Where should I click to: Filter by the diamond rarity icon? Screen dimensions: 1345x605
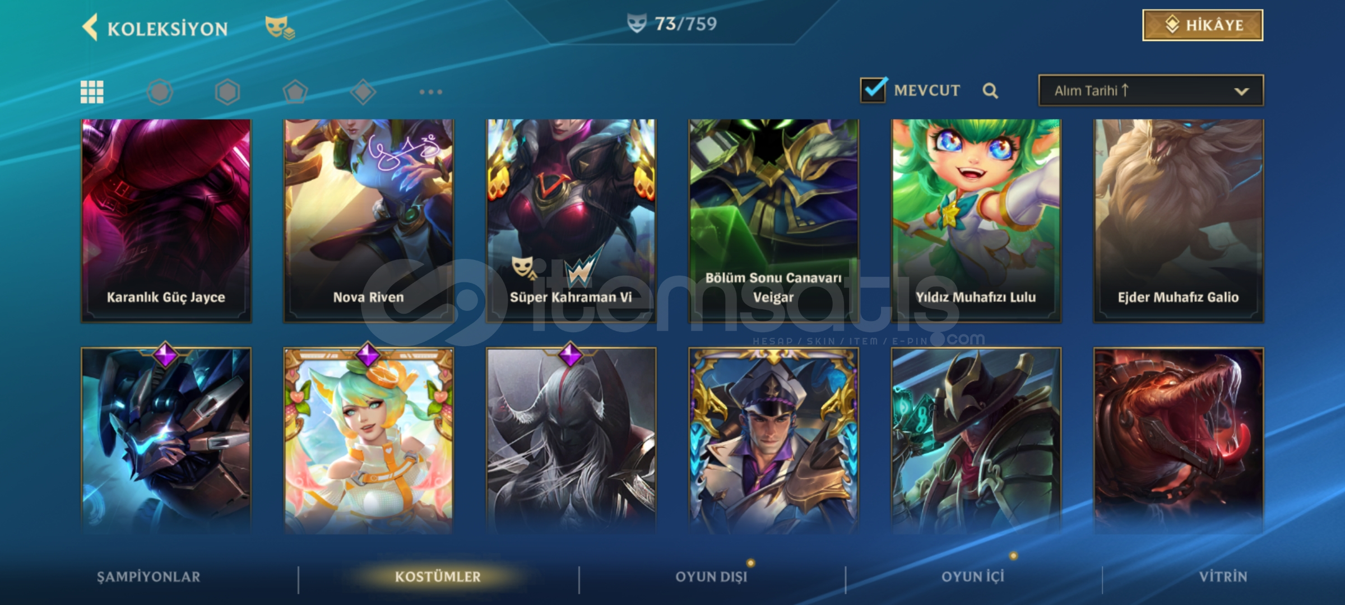(363, 92)
